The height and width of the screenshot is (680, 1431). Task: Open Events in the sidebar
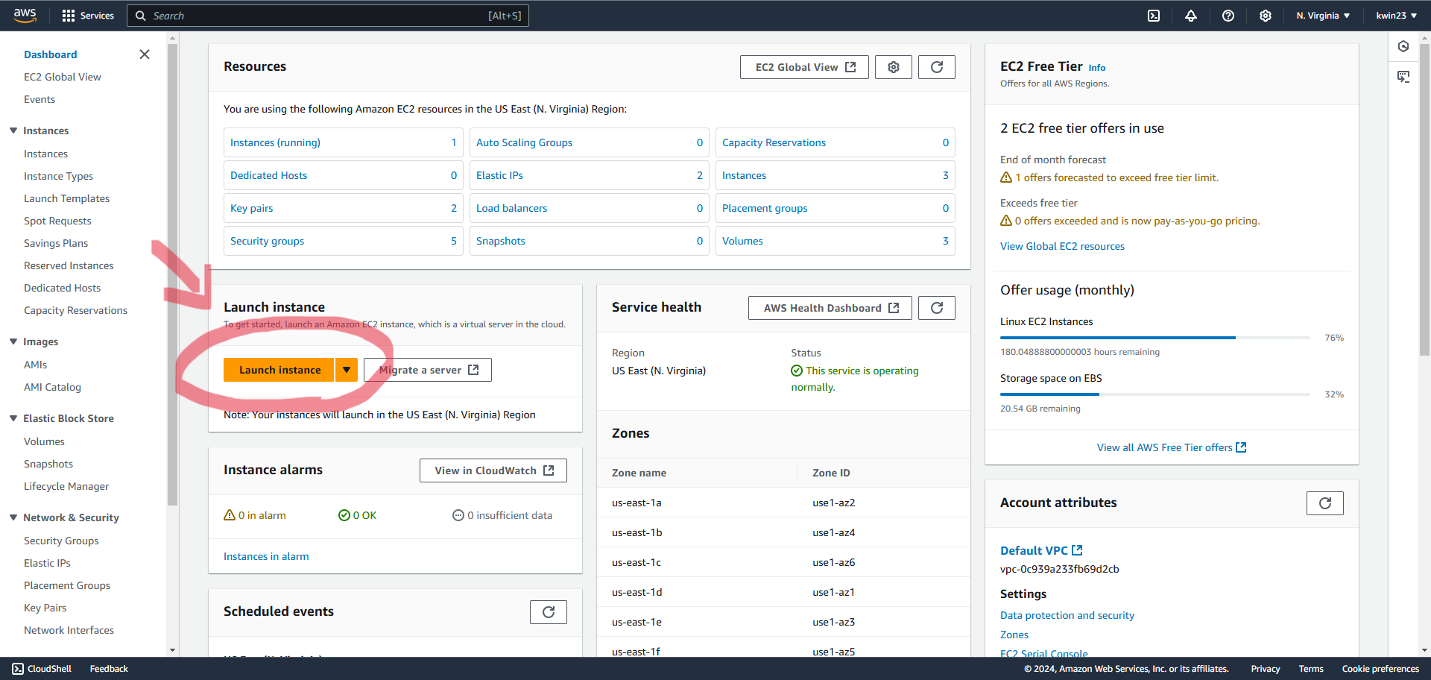[x=40, y=99]
